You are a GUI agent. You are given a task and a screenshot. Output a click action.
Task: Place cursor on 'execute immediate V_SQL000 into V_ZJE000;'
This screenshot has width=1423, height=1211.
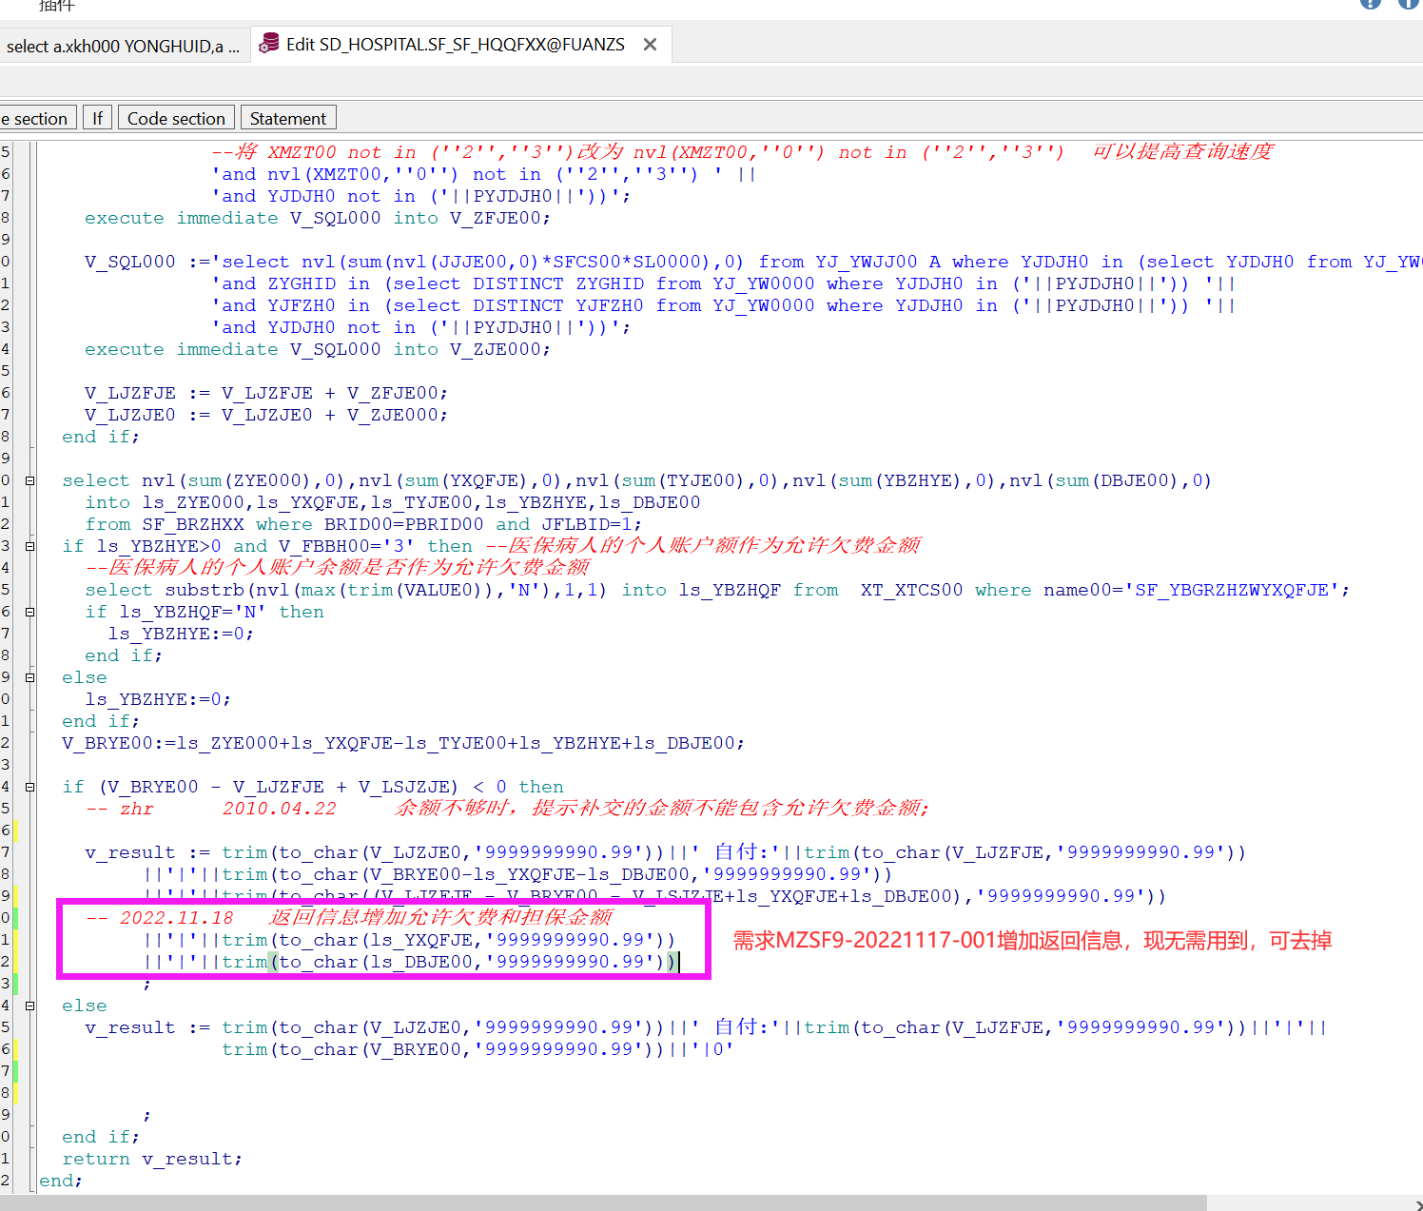point(317,349)
